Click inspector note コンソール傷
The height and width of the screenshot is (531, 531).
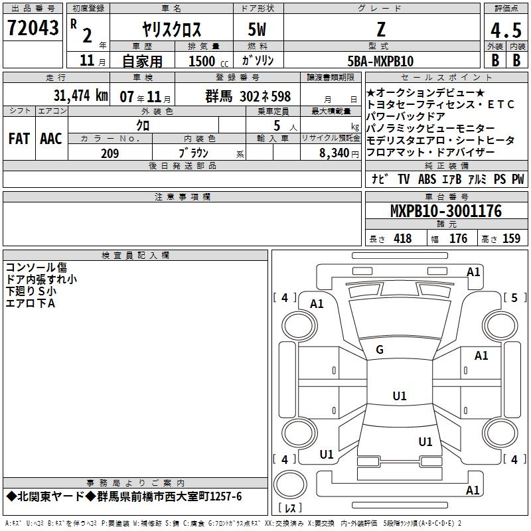pyautogui.click(x=37, y=267)
